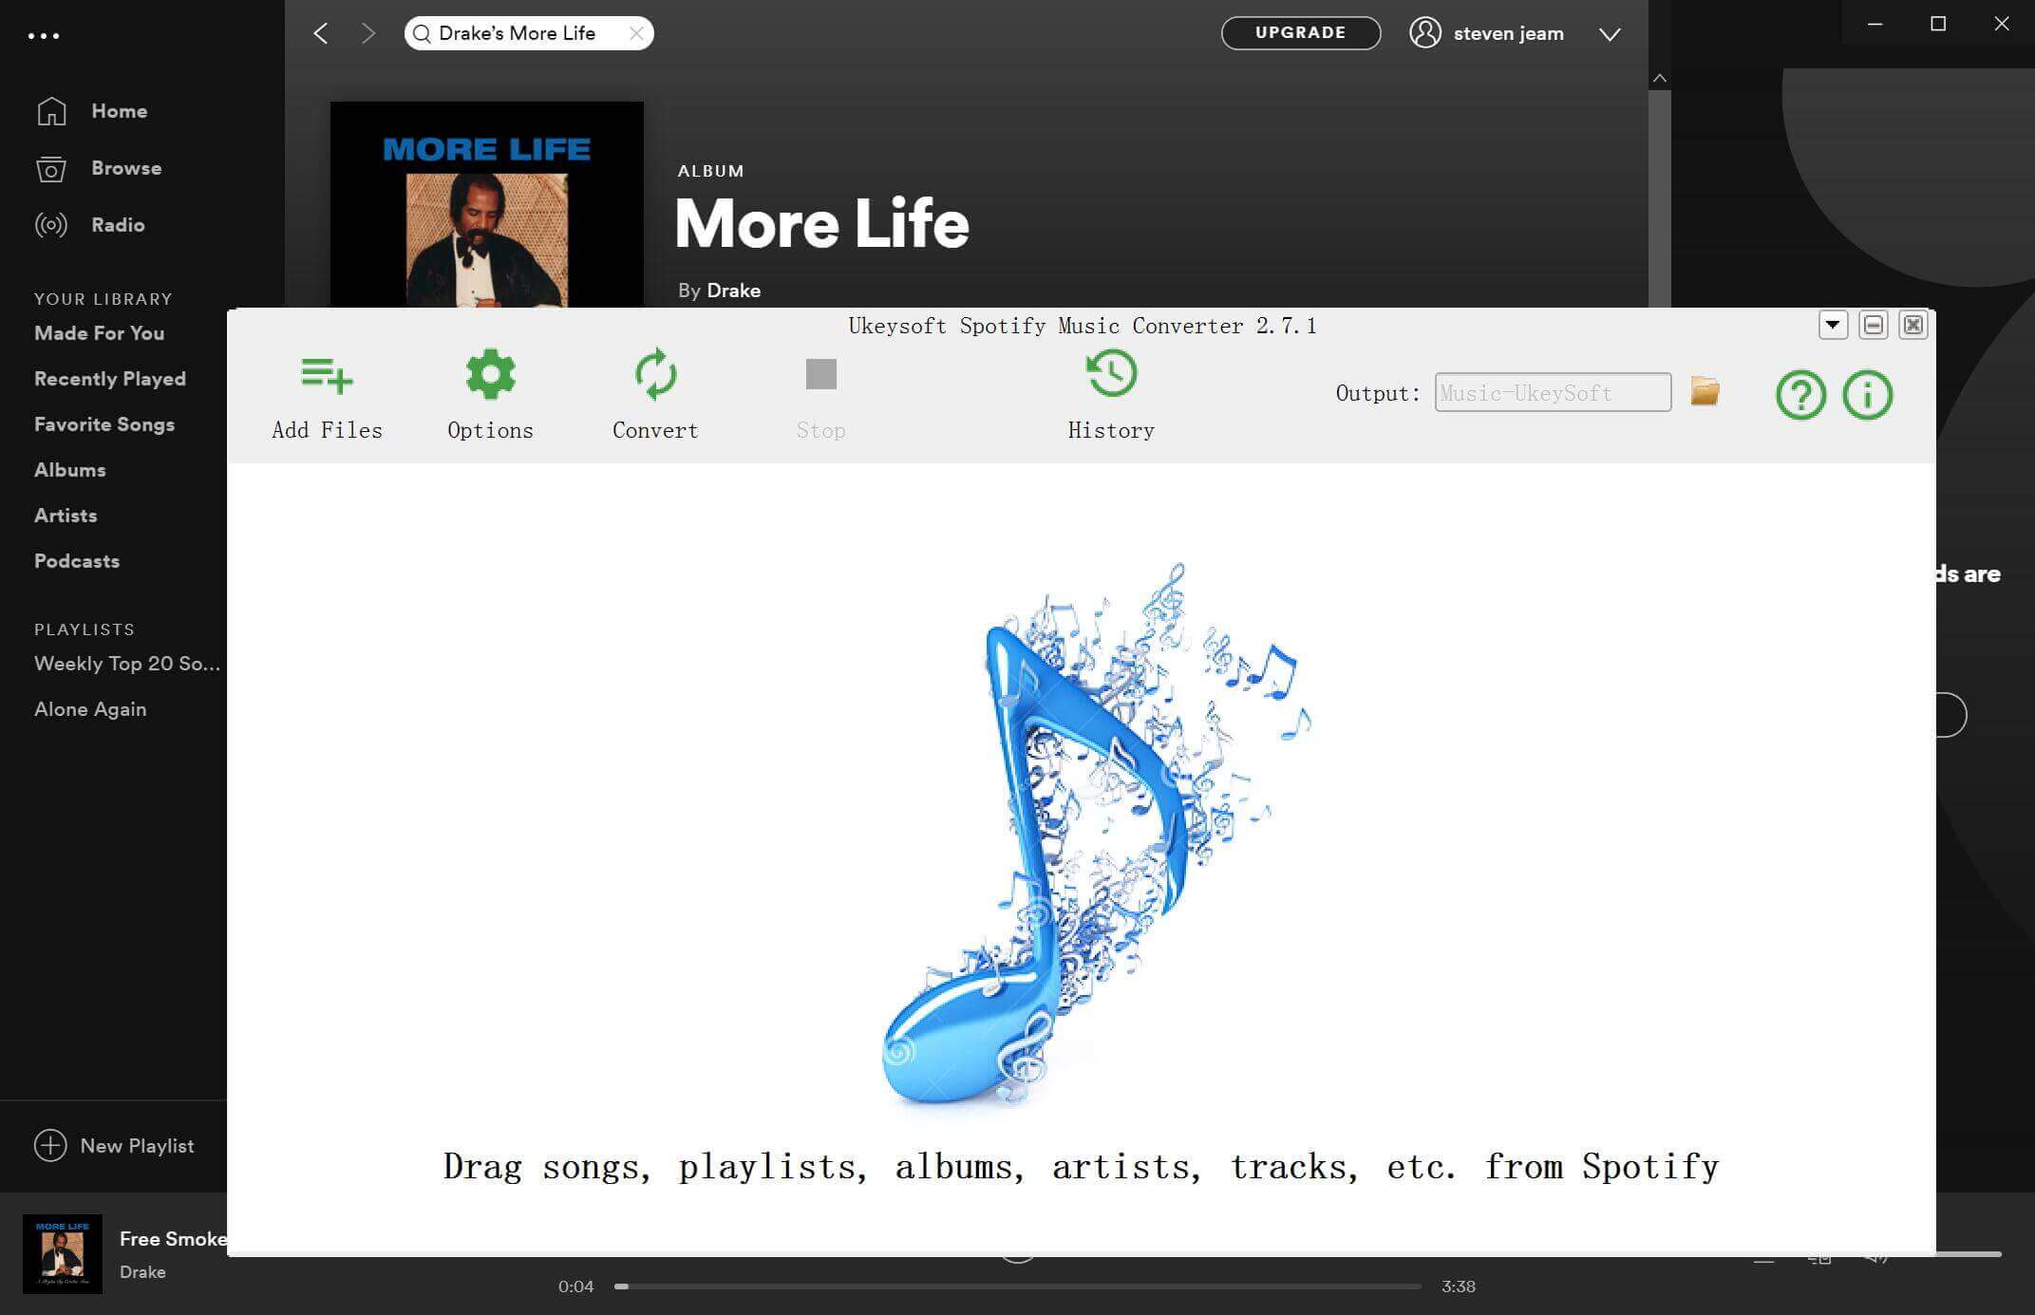
Task: Click the dropdown arrow next to converter window
Action: (1832, 325)
